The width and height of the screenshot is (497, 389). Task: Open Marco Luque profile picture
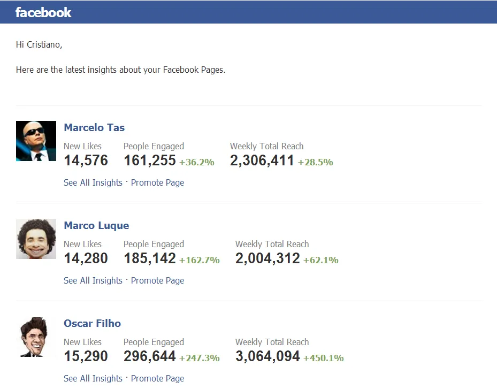pyautogui.click(x=36, y=239)
